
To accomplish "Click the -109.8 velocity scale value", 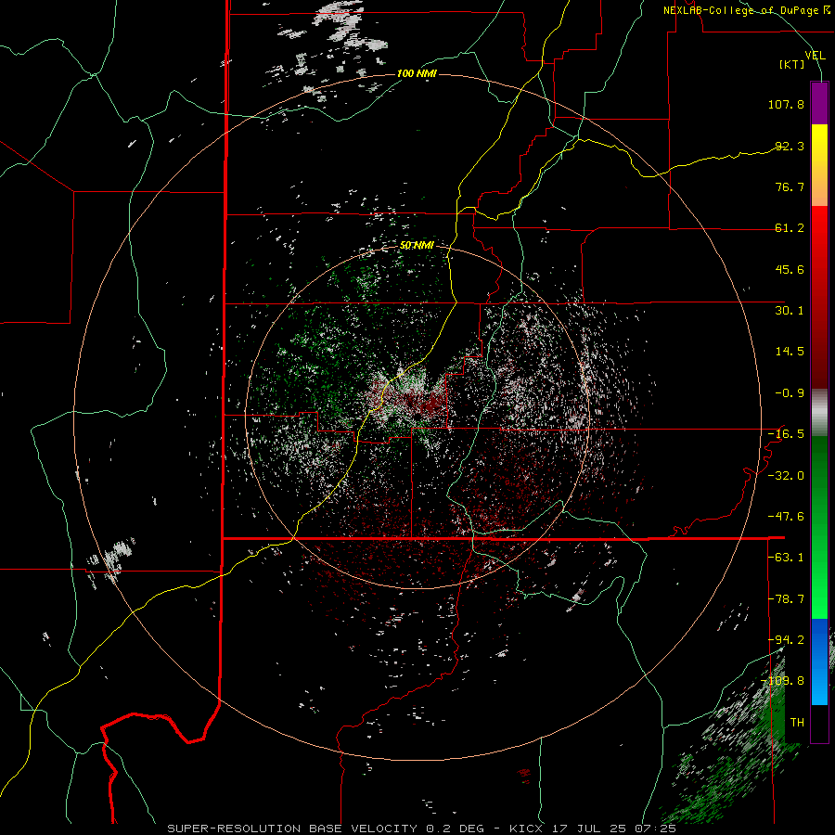I will tap(783, 681).
